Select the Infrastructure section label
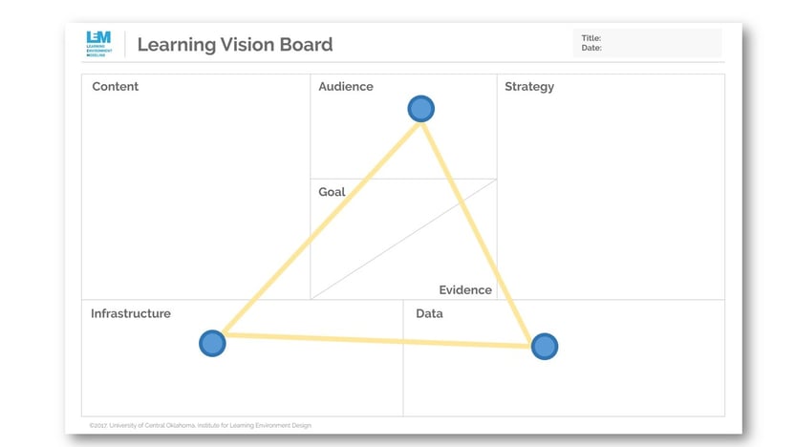This screenshot has width=795, height=447. [x=131, y=313]
